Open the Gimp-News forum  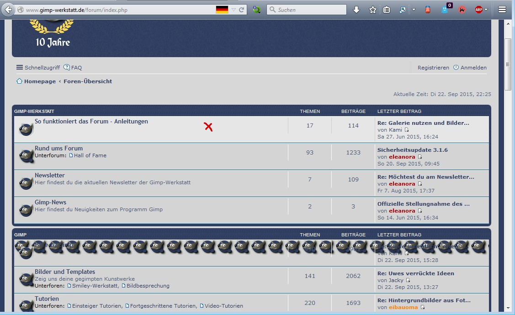51,202
